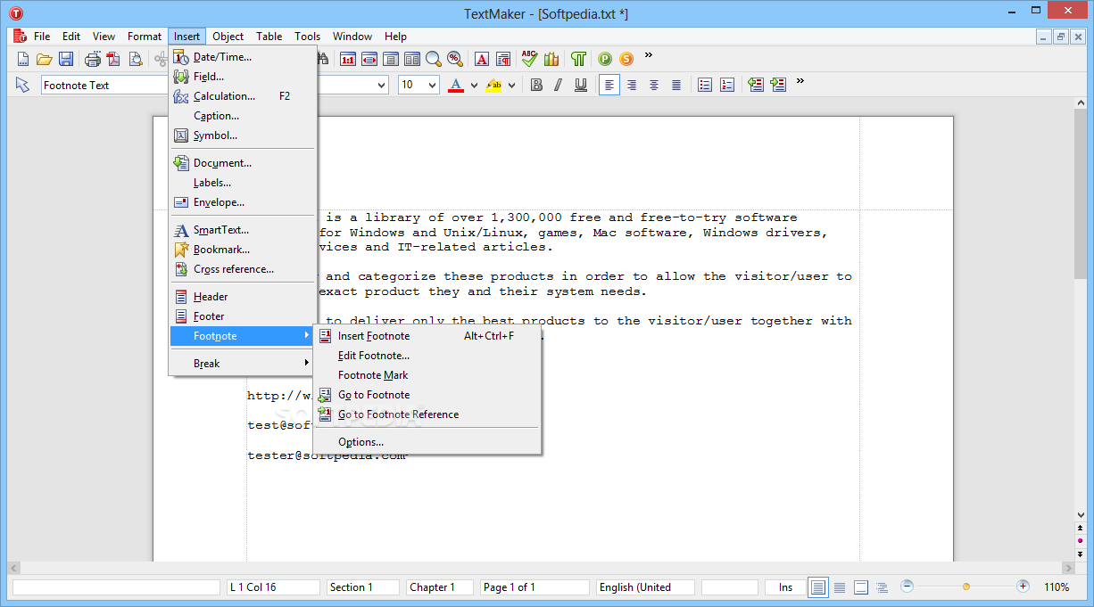Open the font name dropdown arrow

pos(382,85)
